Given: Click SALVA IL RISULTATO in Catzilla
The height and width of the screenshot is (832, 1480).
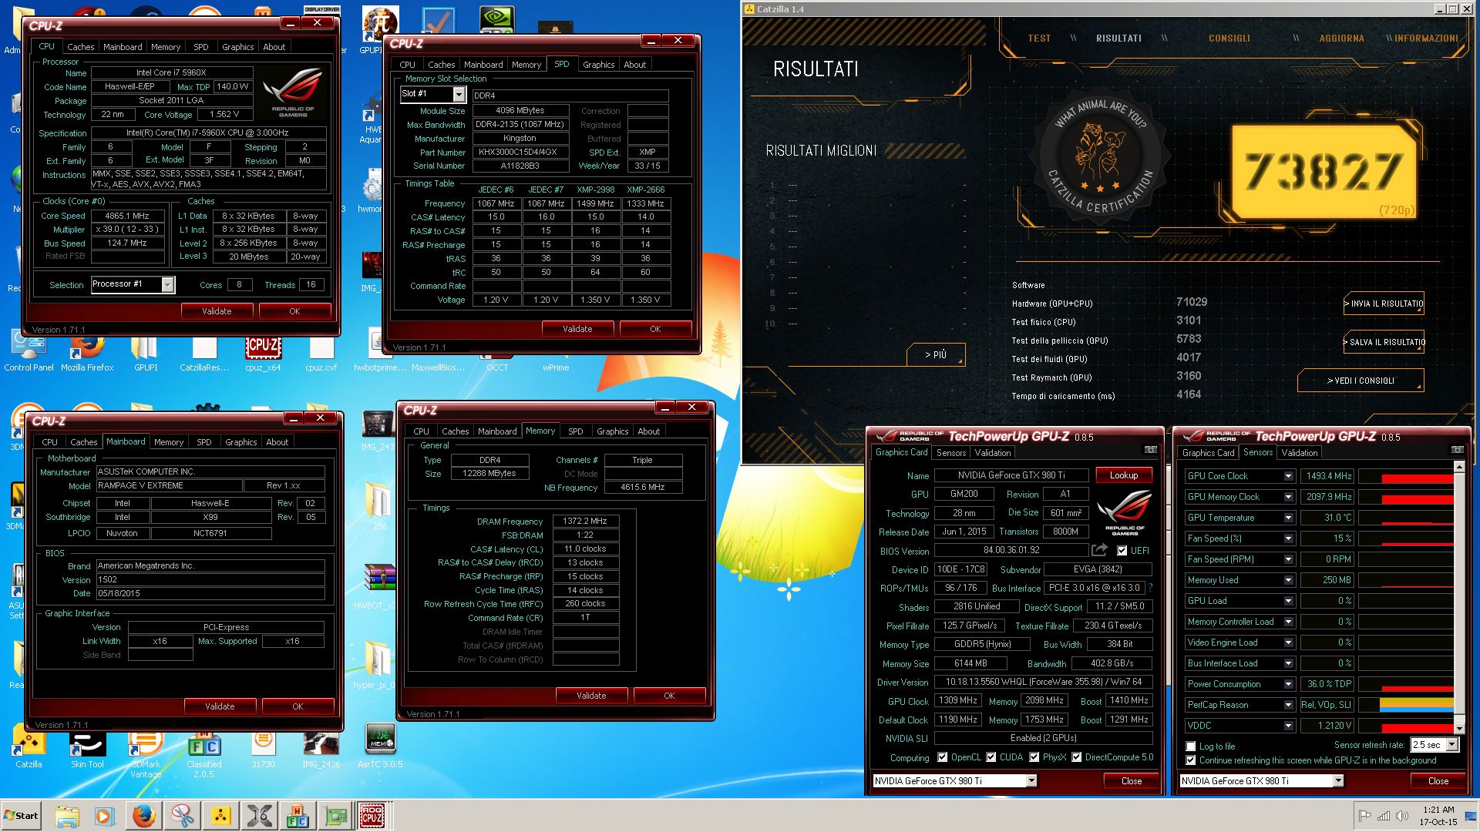Looking at the screenshot, I should [x=1384, y=342].
